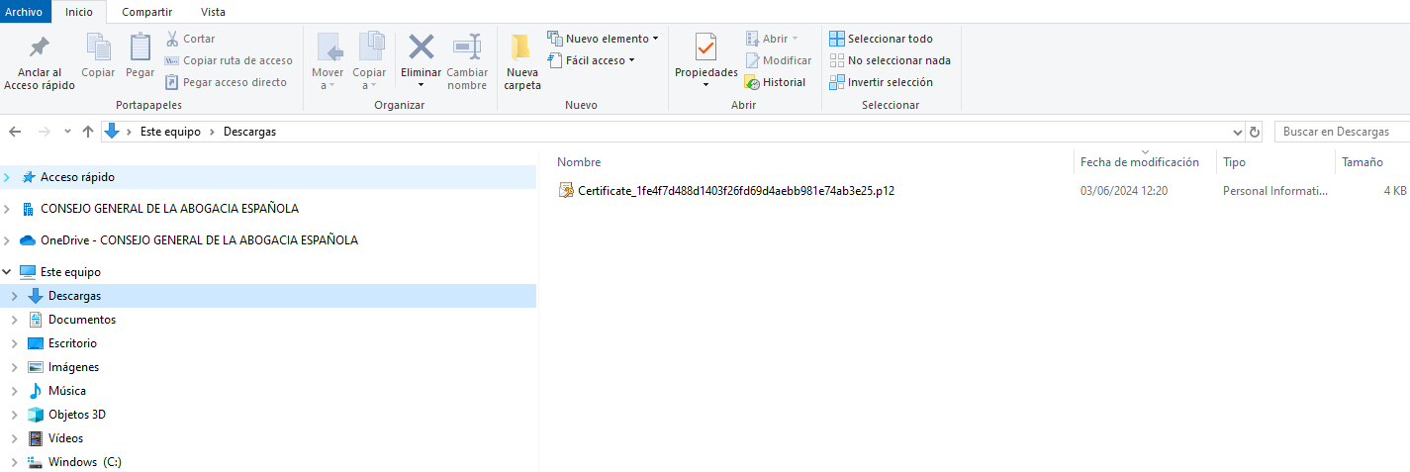Image resolution: width=1410 pixels, height=472 pixels.
Task: Collapse the Este equipo tree node
Action: tap(8, 272)
